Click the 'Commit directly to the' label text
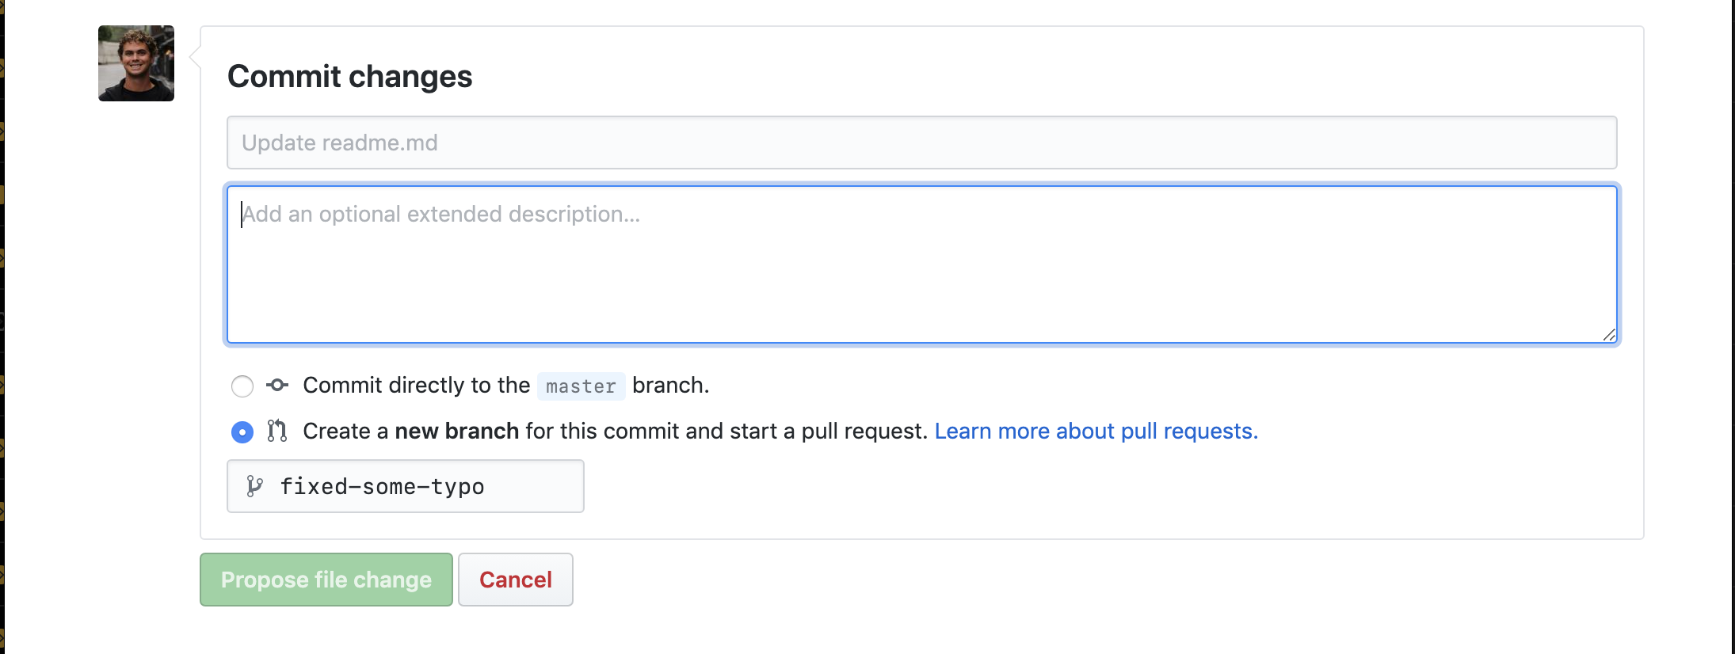1735x654 pixels. [x=416, y=386]
